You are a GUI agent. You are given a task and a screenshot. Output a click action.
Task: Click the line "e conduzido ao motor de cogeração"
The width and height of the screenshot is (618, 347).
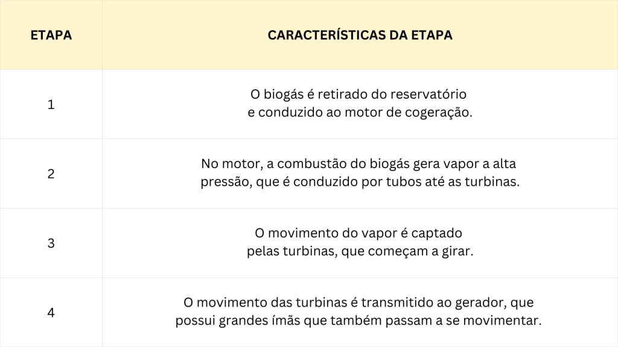tap(359, 113)
